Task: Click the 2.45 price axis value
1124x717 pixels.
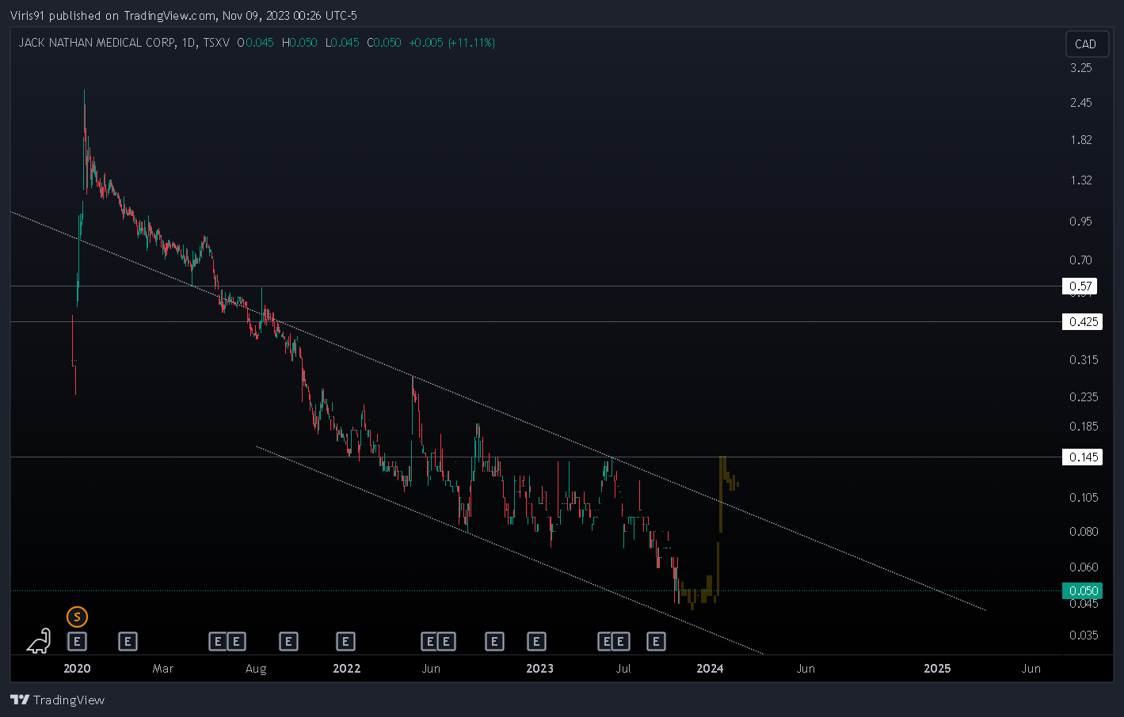Action: point(1081,103)
